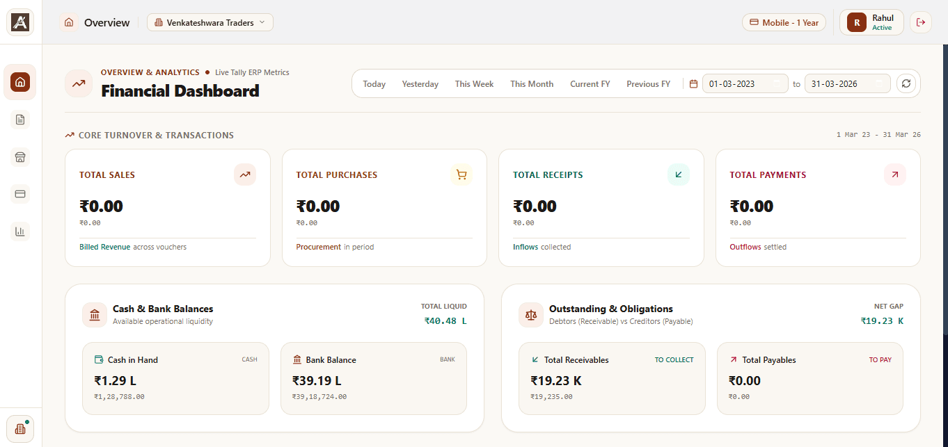Screen dimensions: 948x447
Task: Click the TO PAY label
Action: pyautogui.click(x=880, y=359)
